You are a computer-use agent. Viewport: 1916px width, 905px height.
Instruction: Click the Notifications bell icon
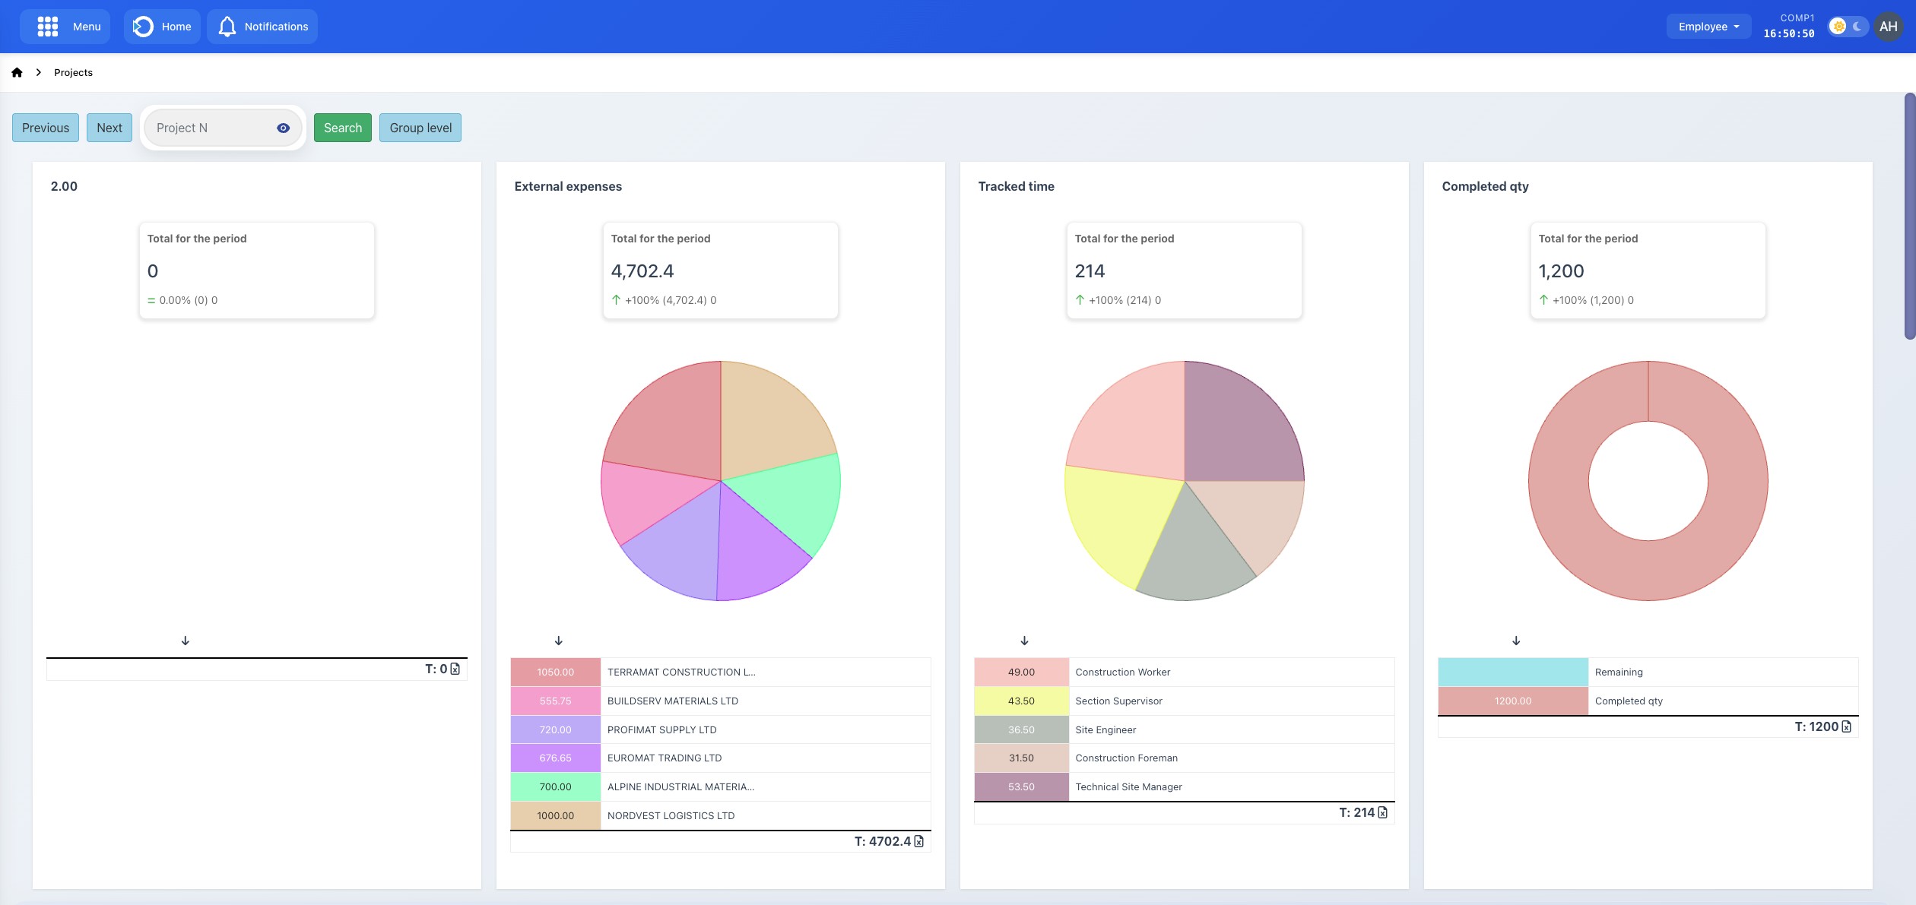pos(227,27)
